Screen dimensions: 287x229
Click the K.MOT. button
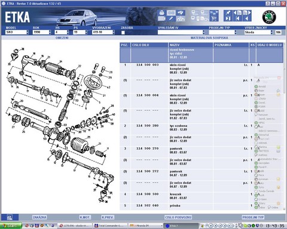tap(85, 217)
